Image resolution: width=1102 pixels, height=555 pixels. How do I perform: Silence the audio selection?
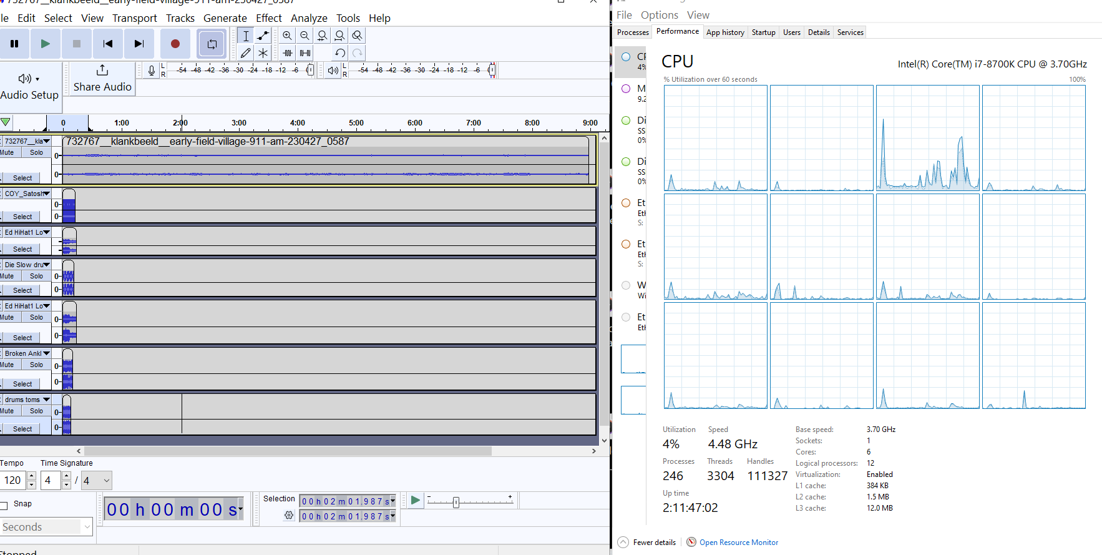305,53
